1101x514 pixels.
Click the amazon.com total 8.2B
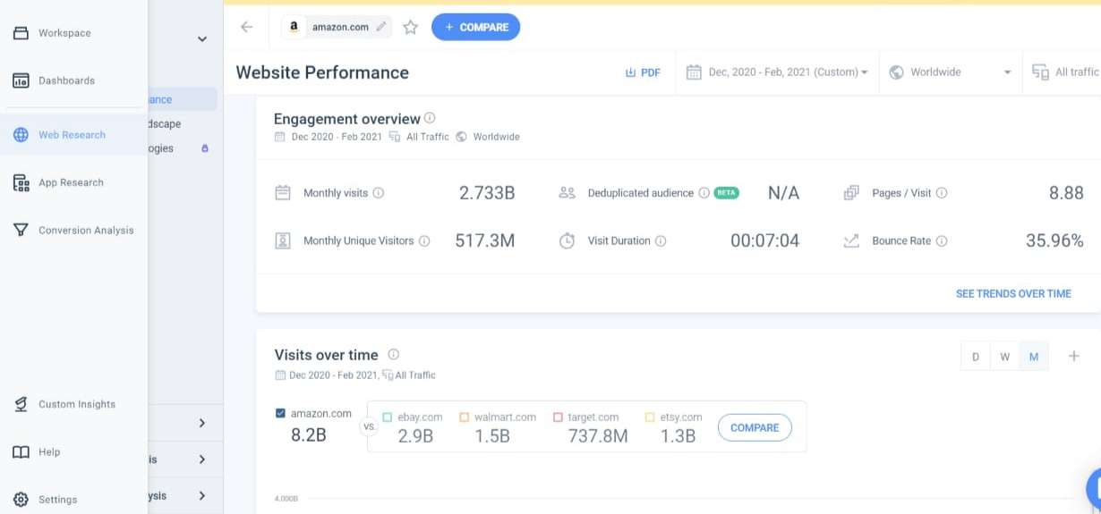310,436
